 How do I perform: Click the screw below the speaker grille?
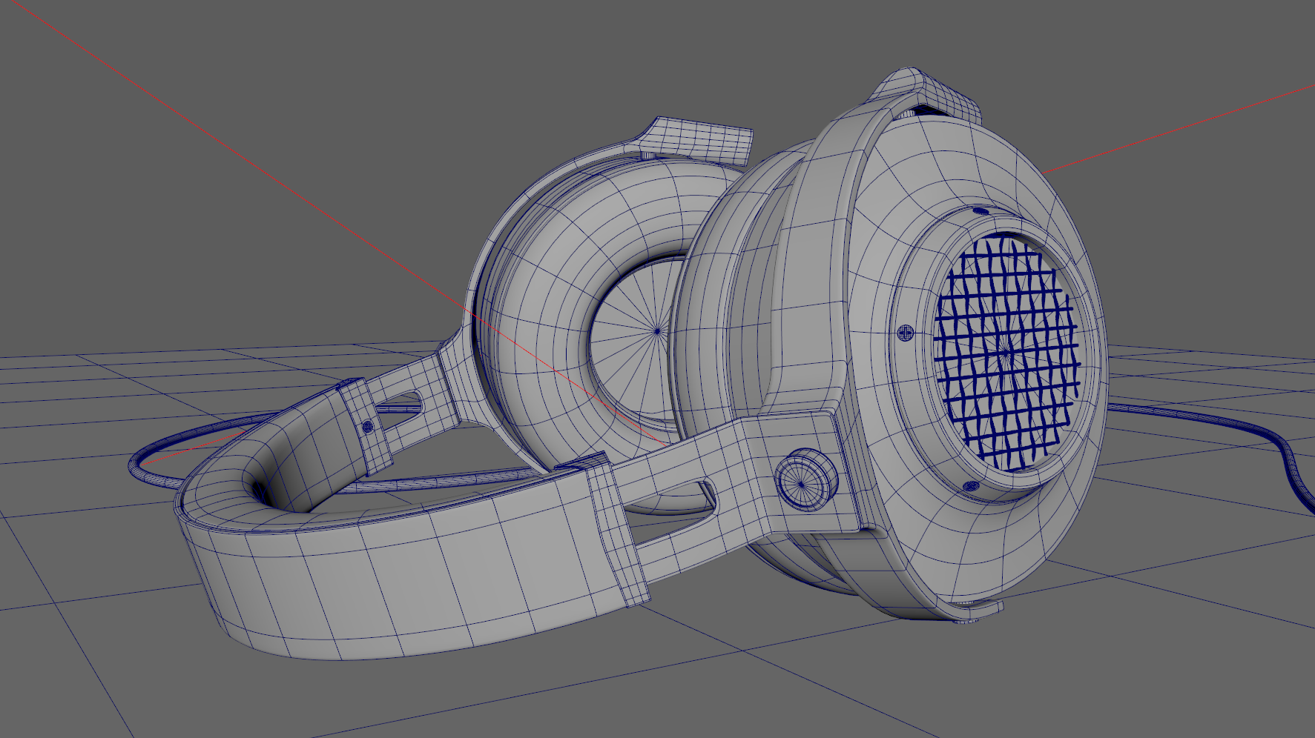click(x=971, y=487)
